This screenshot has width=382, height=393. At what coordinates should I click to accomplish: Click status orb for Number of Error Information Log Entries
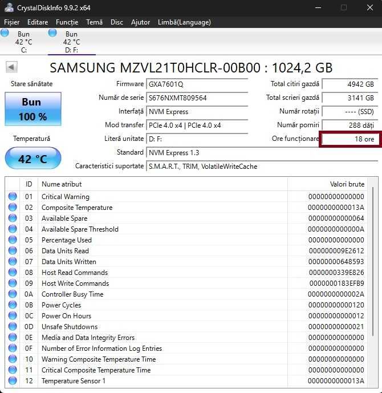pos(13,348)
